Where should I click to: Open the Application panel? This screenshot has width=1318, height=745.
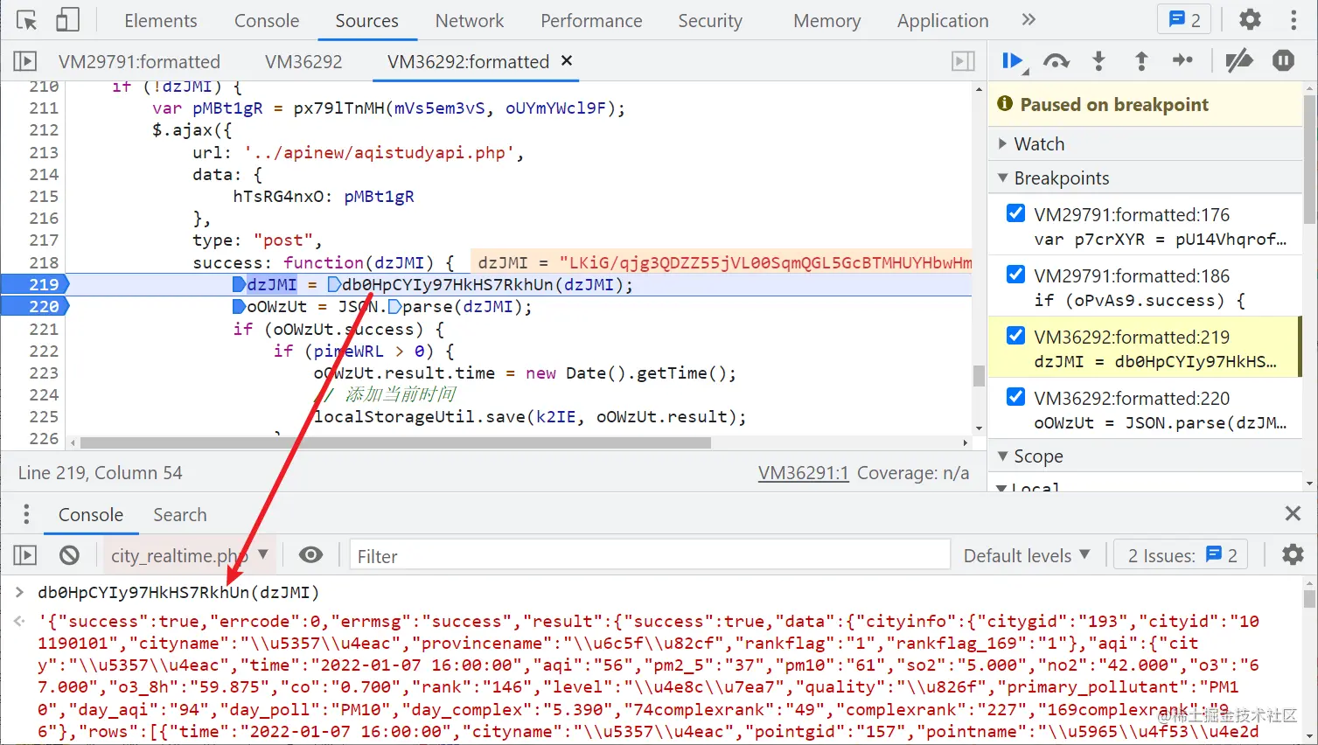click(x=943, y=20)
